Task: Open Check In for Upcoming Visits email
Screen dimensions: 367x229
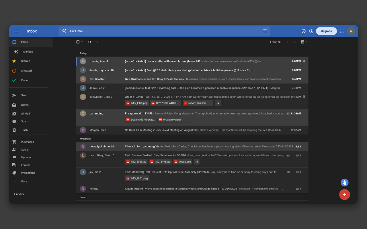Action: 192,146
